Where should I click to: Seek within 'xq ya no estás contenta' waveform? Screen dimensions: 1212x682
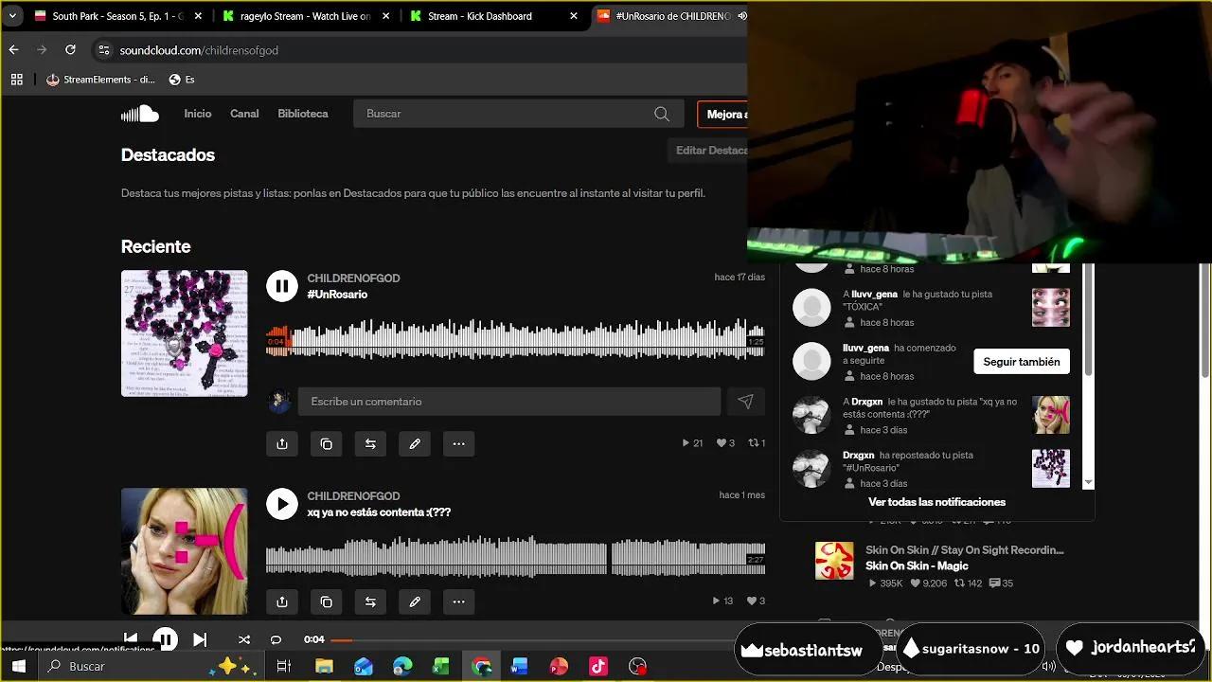pyautogui.click(x=515, y=557)
